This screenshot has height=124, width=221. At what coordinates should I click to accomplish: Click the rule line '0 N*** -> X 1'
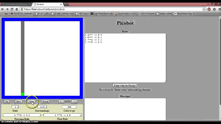coord(93,37)
